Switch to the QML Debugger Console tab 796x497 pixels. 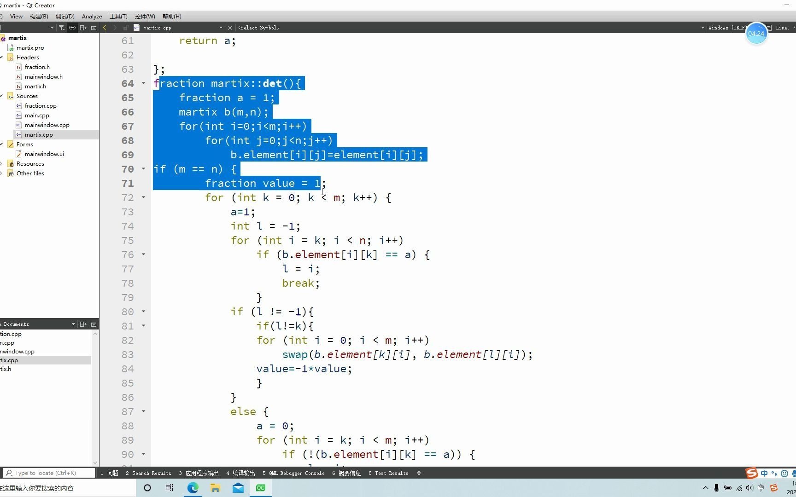pos(294,473)
